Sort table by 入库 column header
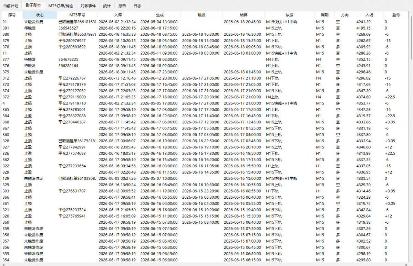This screenshot has height=266, width=413. 118,15
